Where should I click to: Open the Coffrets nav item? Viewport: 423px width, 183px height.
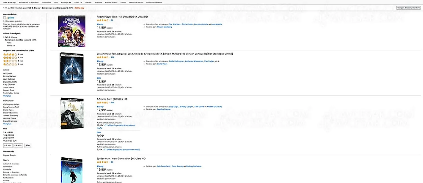[x=88, y=2]
